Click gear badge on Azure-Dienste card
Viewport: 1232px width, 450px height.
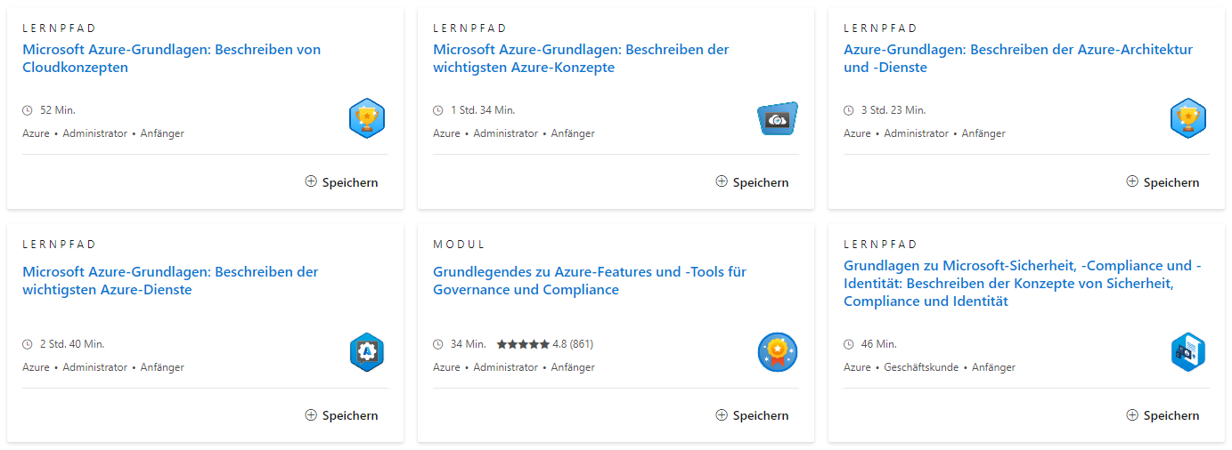point(366,352)
